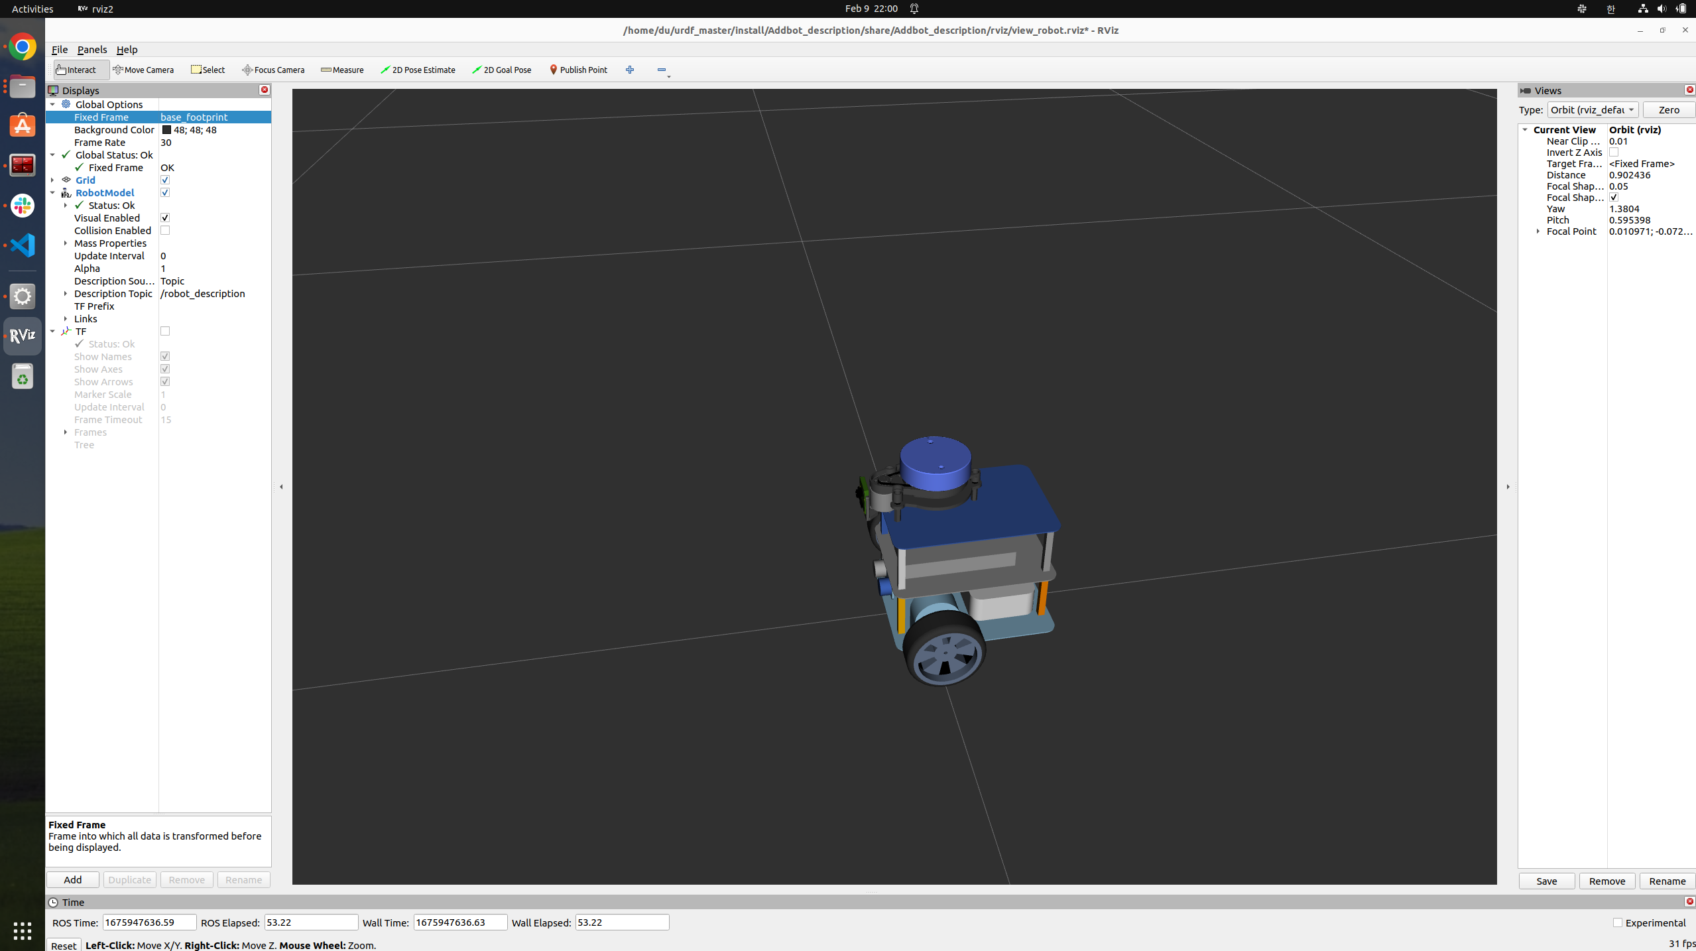Enable Collision Enabled checkbox
Viewport: 1696px width, 951px height.
point(165,230)
